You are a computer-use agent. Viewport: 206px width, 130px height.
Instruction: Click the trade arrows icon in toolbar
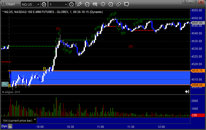click(x=119, y=4)
